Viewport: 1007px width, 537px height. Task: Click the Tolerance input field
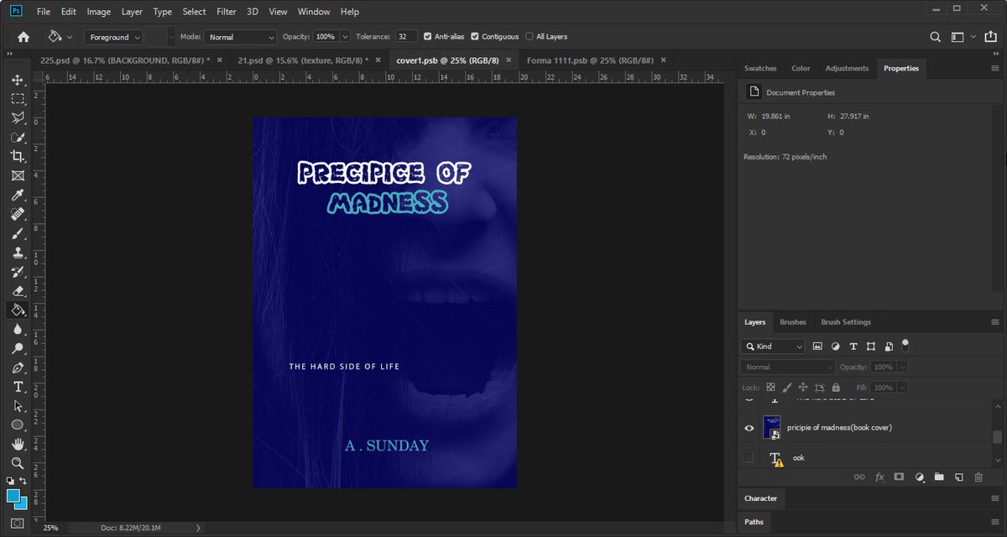(407, 37)
